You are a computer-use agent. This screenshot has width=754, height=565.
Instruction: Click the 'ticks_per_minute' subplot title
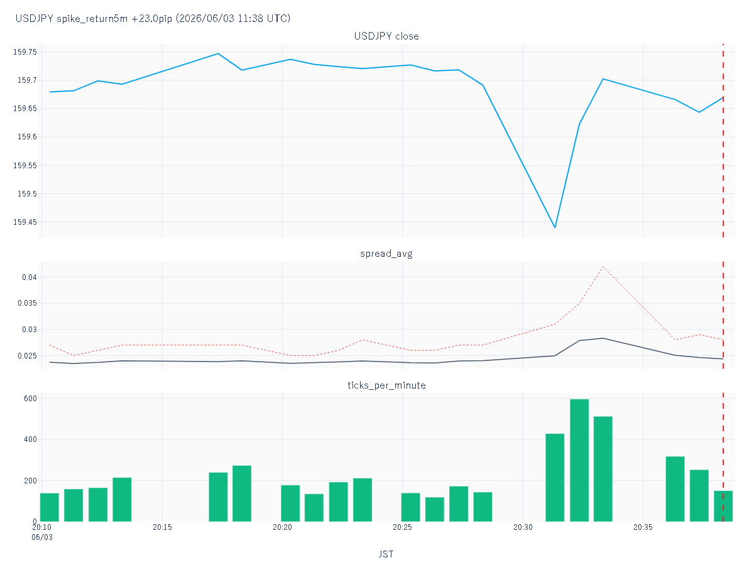[386, 385]
